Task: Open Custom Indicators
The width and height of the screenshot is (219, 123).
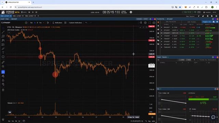Action: pos(75,23)
